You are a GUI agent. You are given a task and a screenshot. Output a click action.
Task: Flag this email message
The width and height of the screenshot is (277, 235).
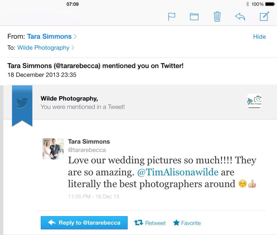tap(171, 17)
